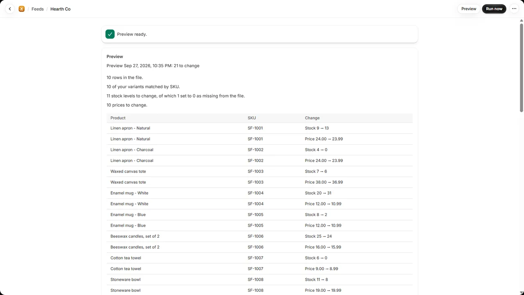
Task: Click SKU SF-1007 in the price row
Action: [x=255, y=269]
